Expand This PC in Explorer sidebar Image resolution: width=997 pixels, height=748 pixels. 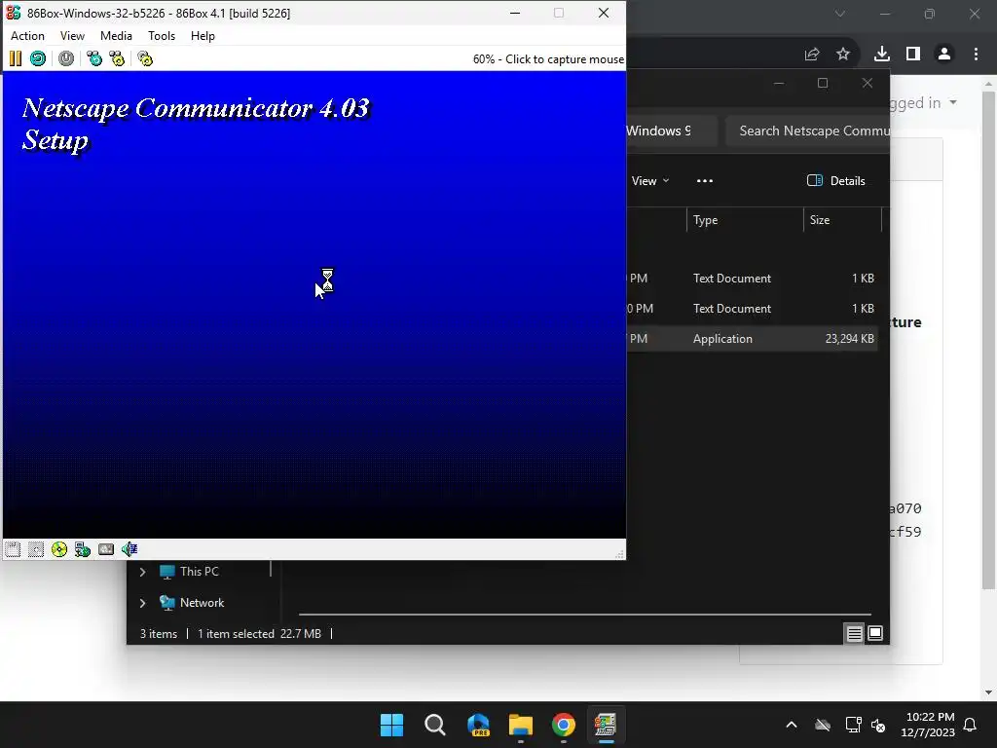pos(142,572)
